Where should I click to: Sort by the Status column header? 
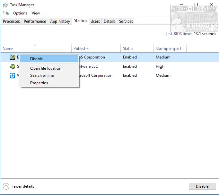point(137,48)
